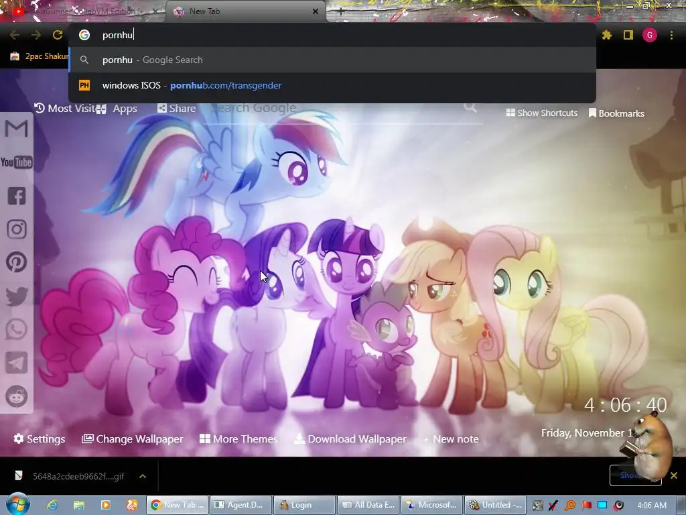Open the Telegram sidebar shortcut

point(17,363)
